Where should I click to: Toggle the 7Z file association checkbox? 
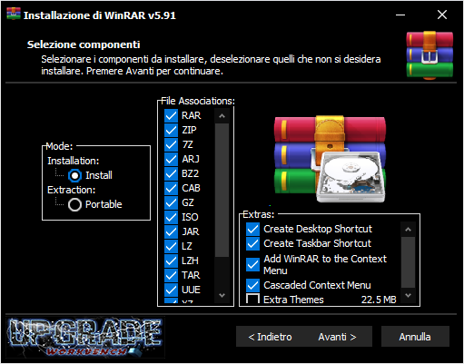click(x=171, y=144)
